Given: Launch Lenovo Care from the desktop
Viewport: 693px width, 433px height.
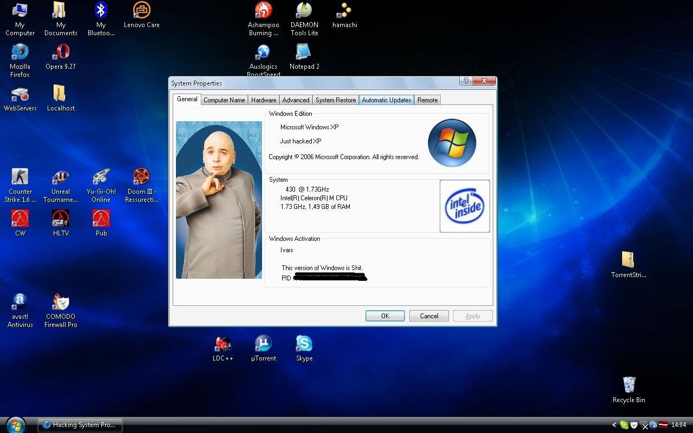Looking at the screenshot, I should click(142, 15).
